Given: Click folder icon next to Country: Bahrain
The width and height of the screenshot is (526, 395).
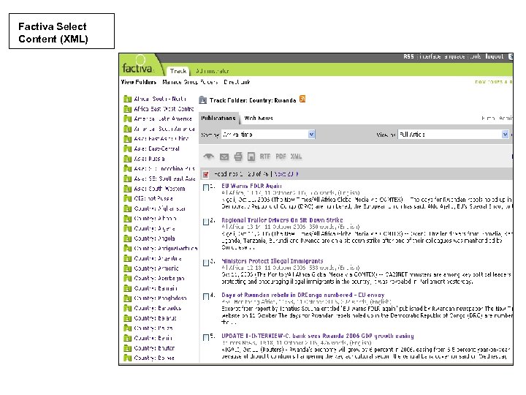Looking at the screenshot, I should point(127,288).
